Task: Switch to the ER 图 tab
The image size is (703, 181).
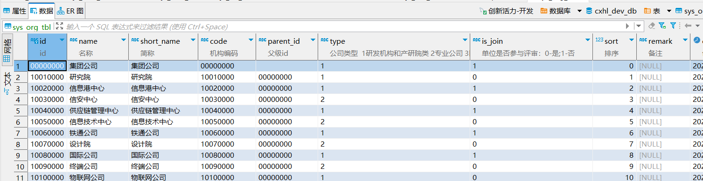Action: pyautogui.click(x=70, y=11)
